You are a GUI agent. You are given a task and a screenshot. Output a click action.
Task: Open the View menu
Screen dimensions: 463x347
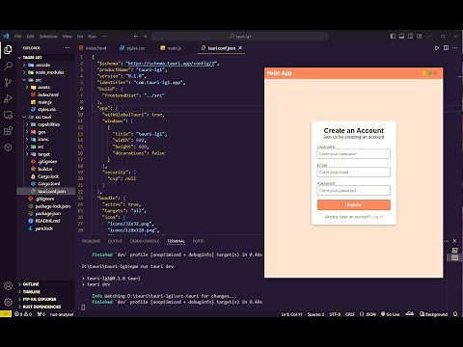(67, 37)
